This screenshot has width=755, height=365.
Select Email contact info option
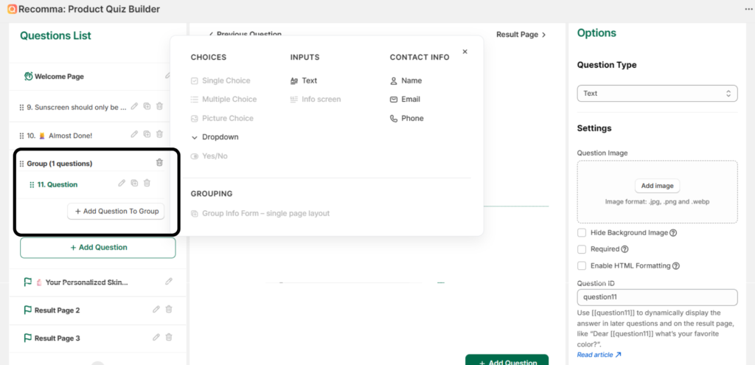(410, 99)
